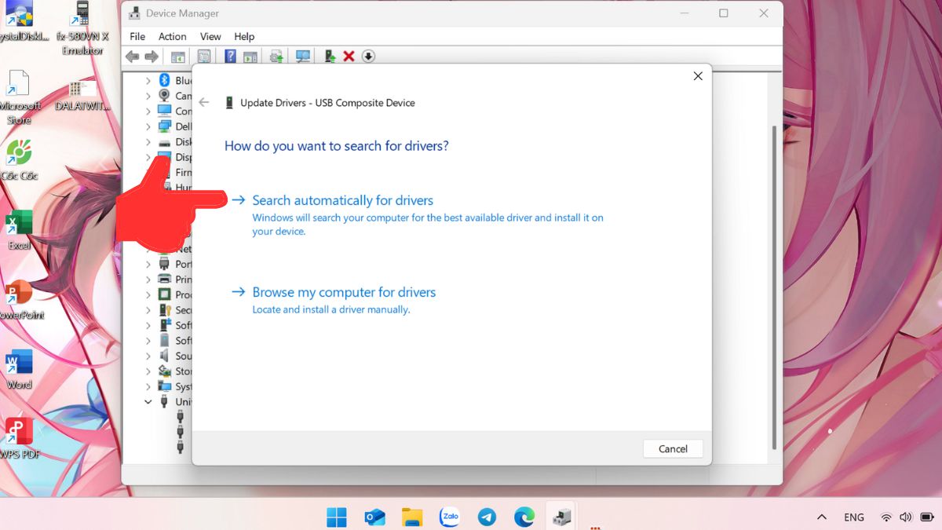
Task: Expand the Processors category chevron
Action: click(148, 294)
